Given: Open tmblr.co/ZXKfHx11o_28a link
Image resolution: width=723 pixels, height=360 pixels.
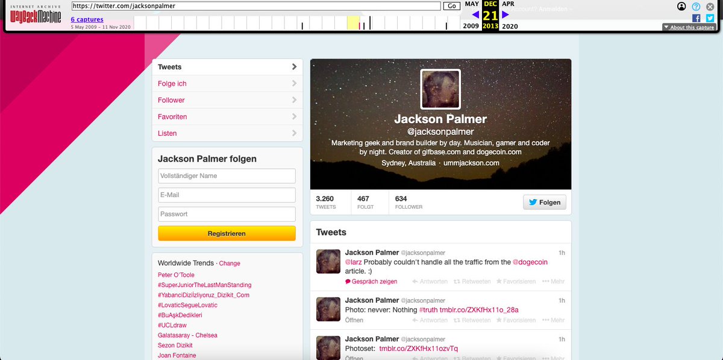Looking at the screenshot, I should 479,310.
